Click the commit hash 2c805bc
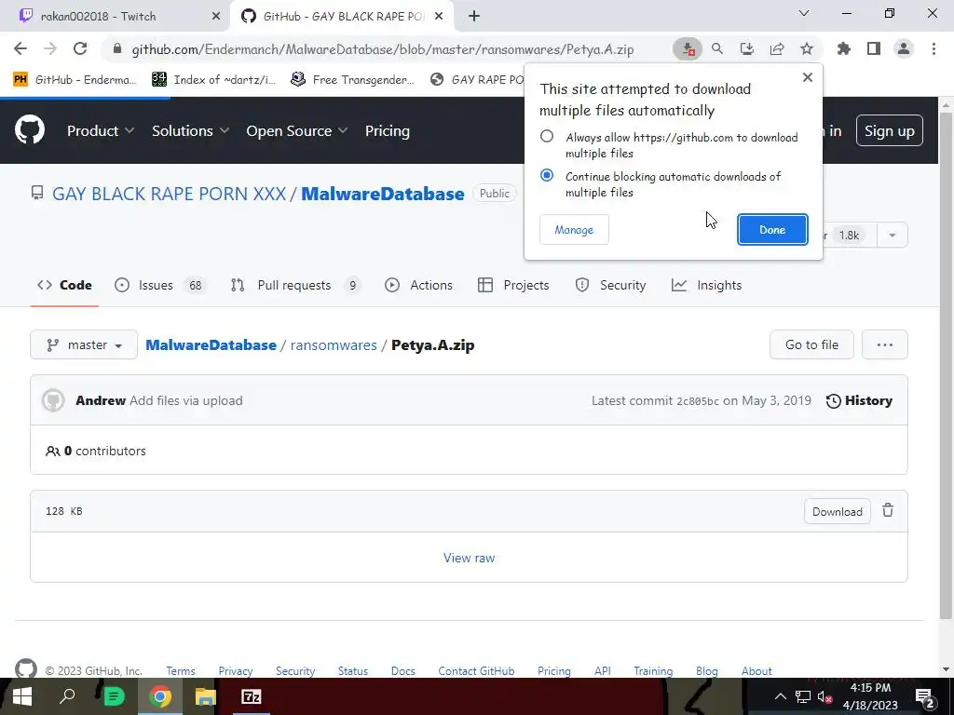The image size is (954, 715). tap(698, 400)
